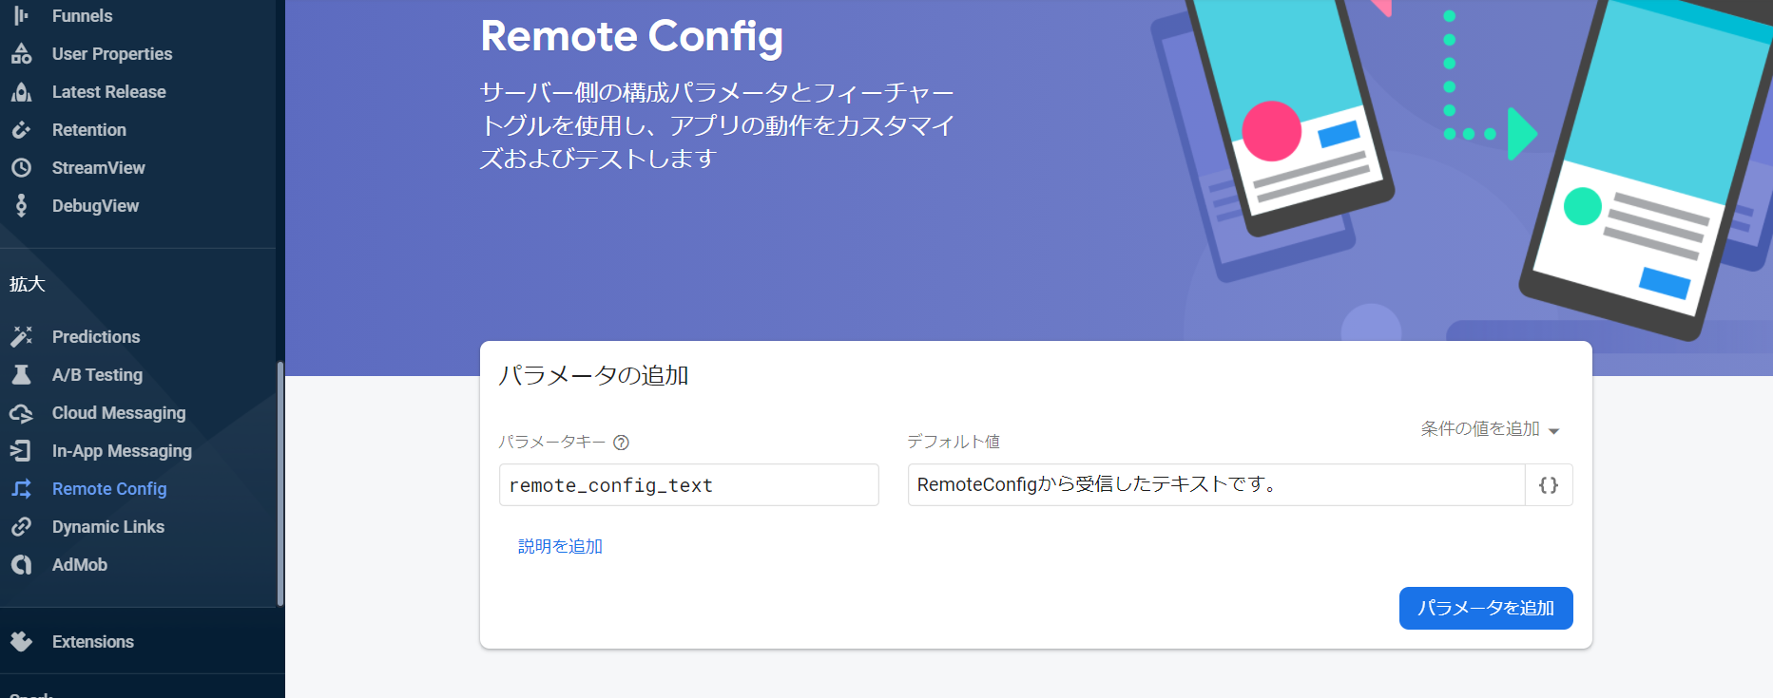Open User Properties from the sidebar
The height and width of the screenshot is (698, 1773).
111,53
